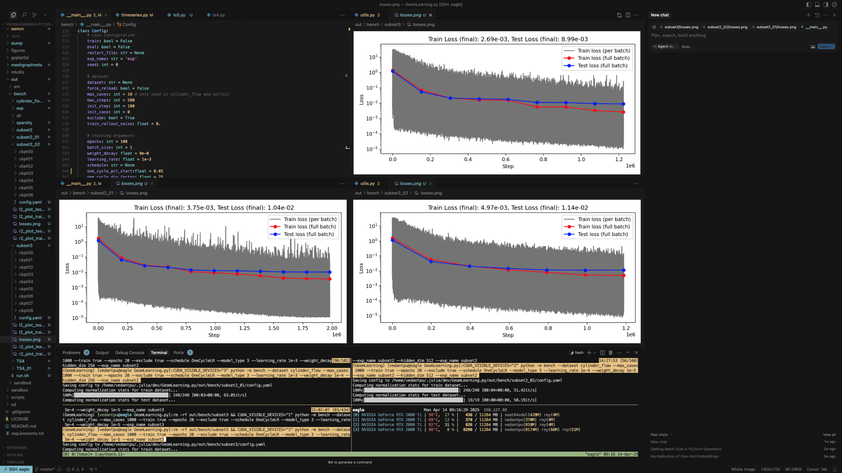Start a new chat with plus icon
Viewport: 842px width, 473px height.
point(808,15)
